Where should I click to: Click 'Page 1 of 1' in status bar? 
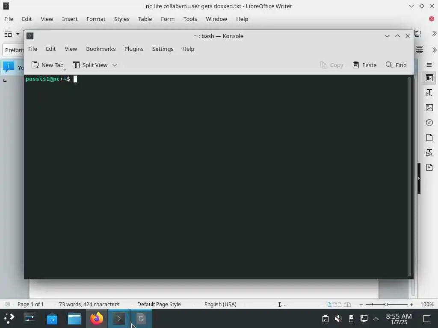30,304
